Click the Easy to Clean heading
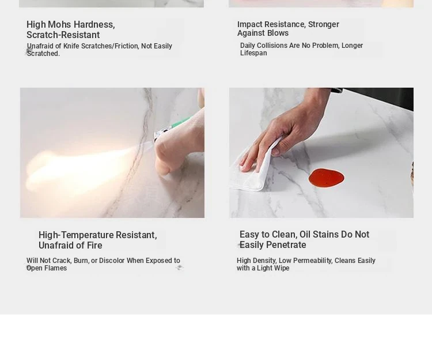Viewport: 432px width, 346px height. [305, 239]
